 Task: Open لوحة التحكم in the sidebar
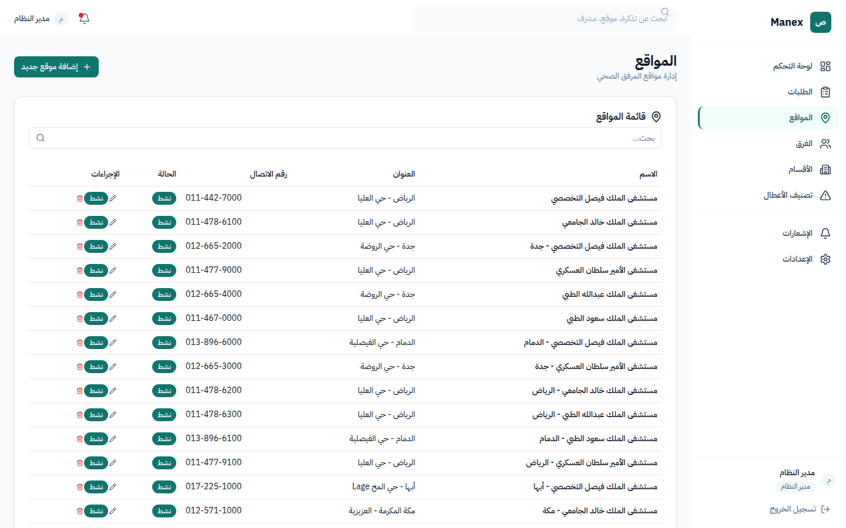coord(768,66)
